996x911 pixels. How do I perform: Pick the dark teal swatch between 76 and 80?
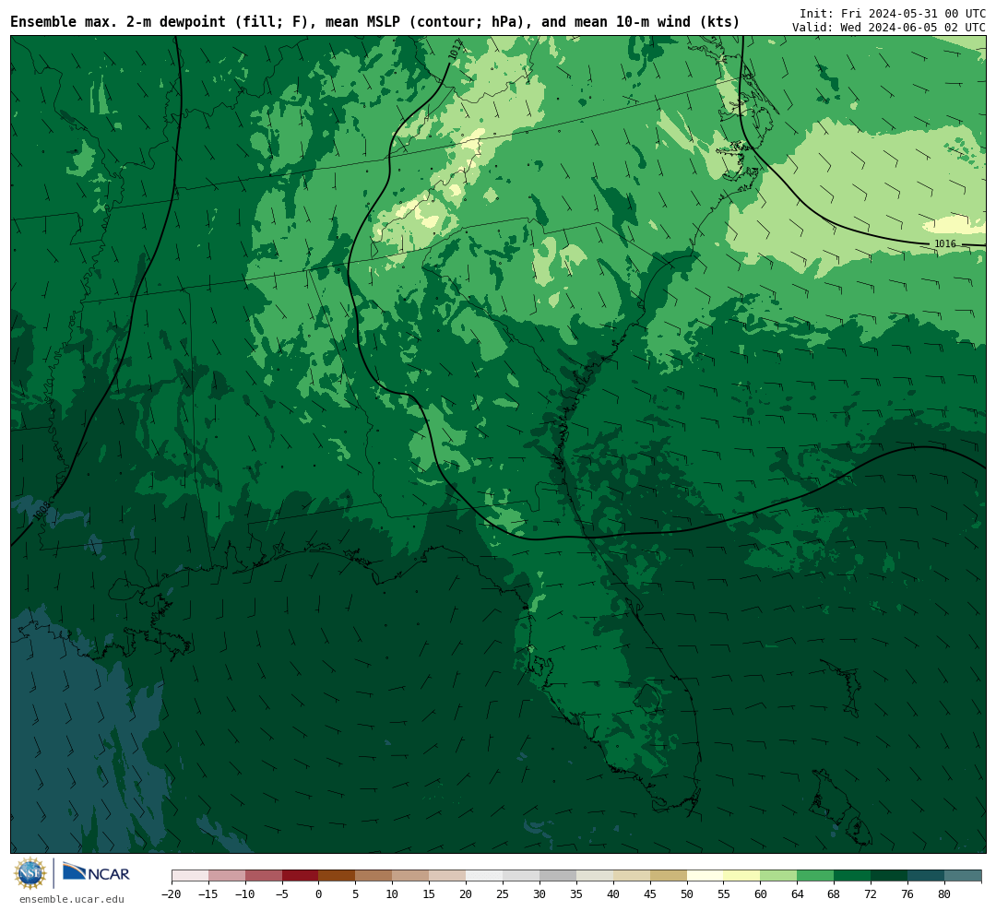[x=926, y=875]
